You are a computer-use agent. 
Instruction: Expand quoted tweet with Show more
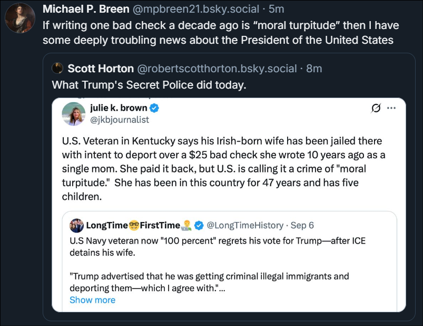(x=92, y=300)
